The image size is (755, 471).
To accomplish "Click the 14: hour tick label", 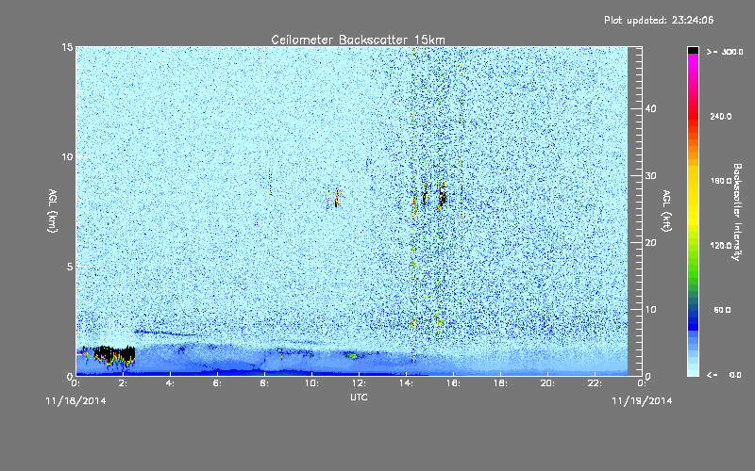I will (406, 383).
